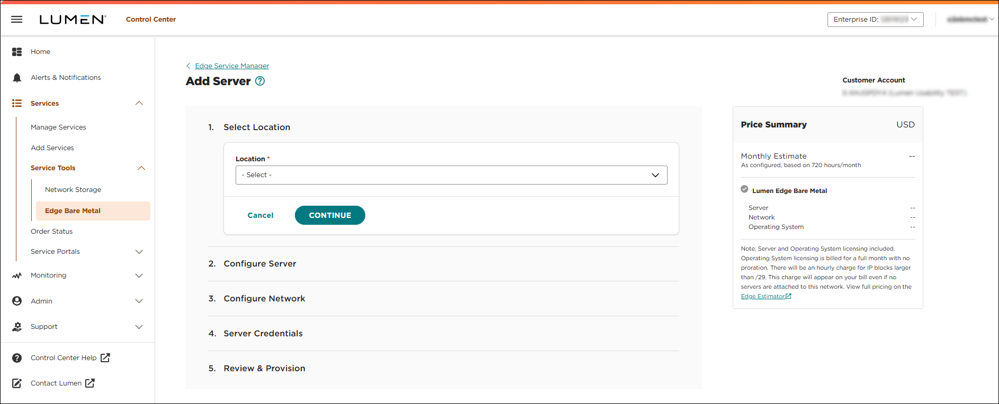The image size is (999, 404).
Task: Click step 3 Configure Network
Action: [x=264, y=299]
